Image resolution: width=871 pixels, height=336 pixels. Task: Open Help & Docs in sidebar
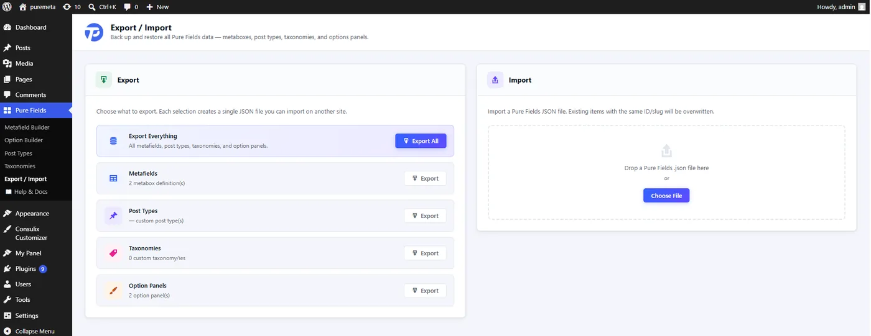tap(26, 192)
